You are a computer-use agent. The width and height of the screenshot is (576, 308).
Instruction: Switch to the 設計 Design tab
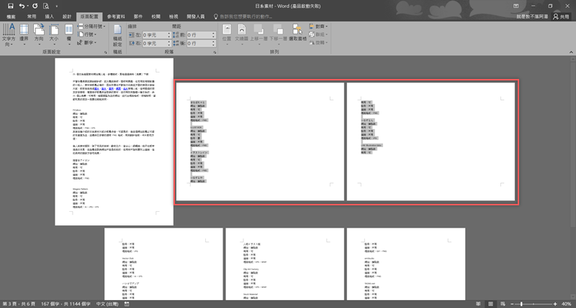click(x=67, y=17)
